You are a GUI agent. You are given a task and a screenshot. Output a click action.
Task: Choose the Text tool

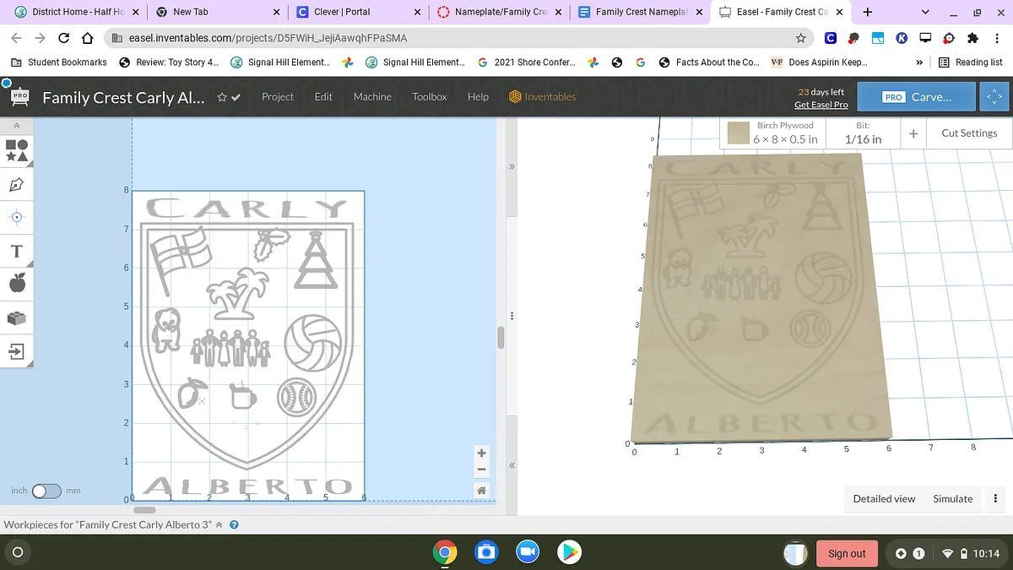[17, 251]
